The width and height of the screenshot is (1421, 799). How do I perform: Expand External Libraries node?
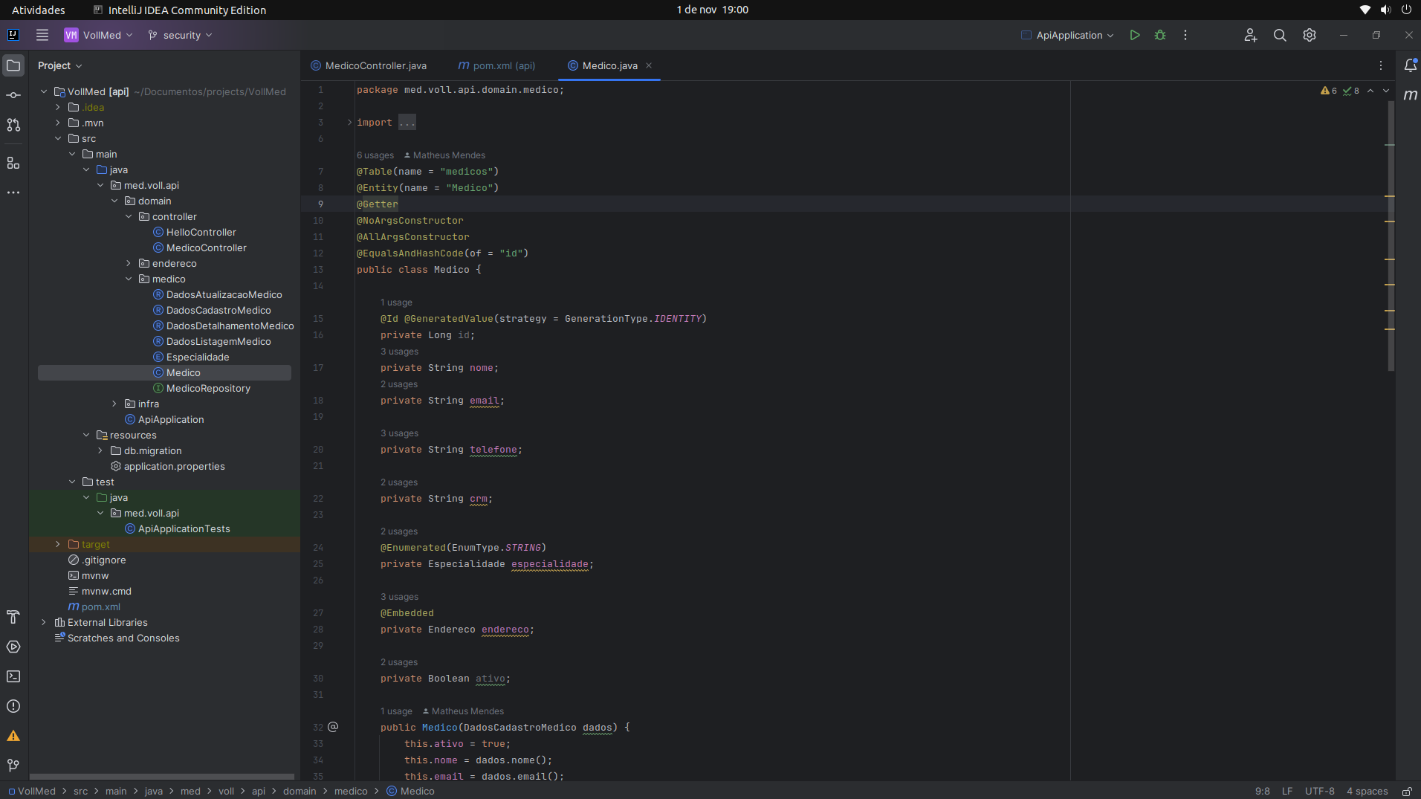(x=44, y=622)
